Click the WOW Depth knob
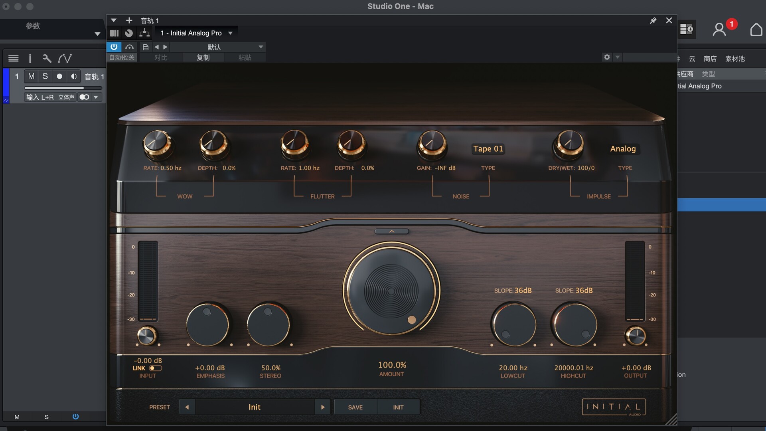The height and width of the screenshot is (431, 766). pyautogui.click(x=214, y=144)
